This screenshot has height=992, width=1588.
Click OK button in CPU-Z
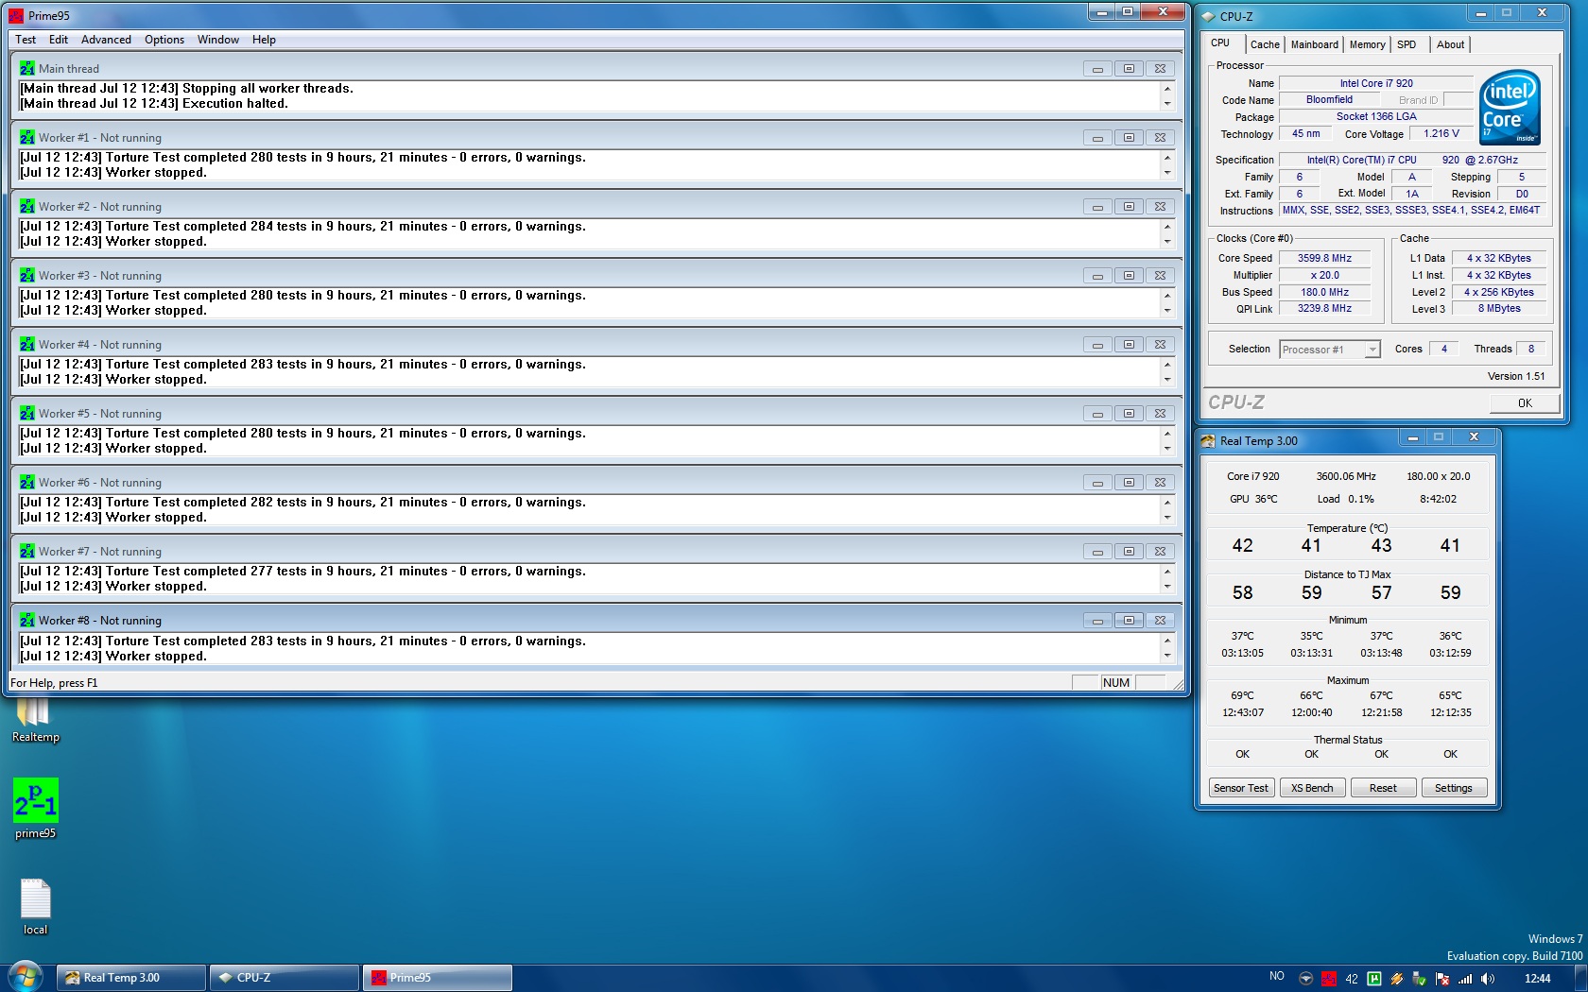[x=1525, y=402]
